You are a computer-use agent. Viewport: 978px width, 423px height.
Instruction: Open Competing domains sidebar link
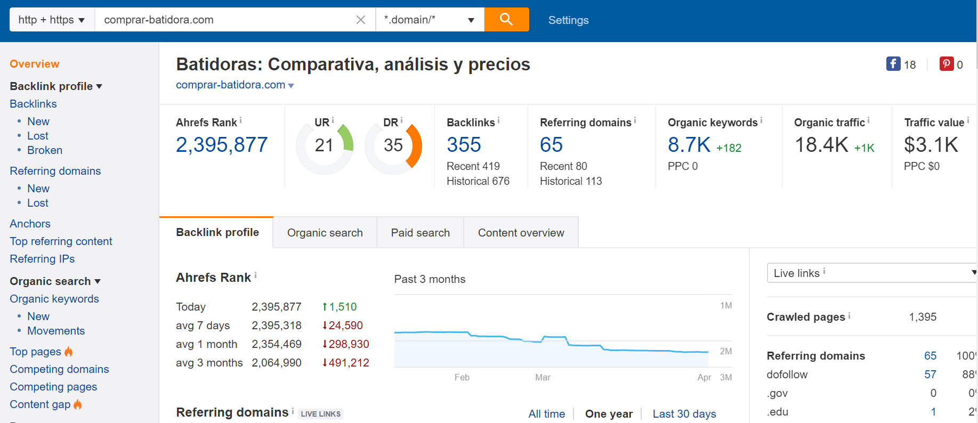(59, 369)
